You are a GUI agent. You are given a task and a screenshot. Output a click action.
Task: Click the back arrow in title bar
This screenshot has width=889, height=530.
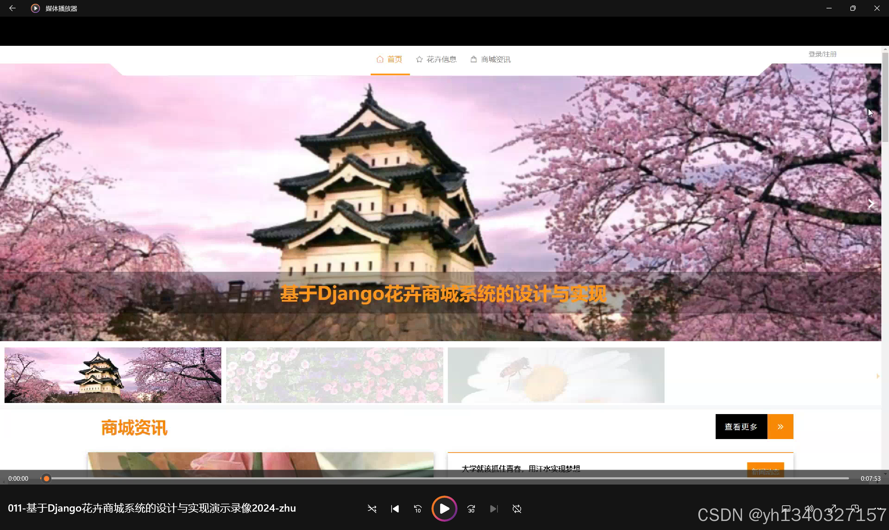[x=12, y=8]
